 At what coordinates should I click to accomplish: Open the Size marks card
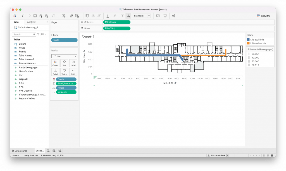[64, 63]
